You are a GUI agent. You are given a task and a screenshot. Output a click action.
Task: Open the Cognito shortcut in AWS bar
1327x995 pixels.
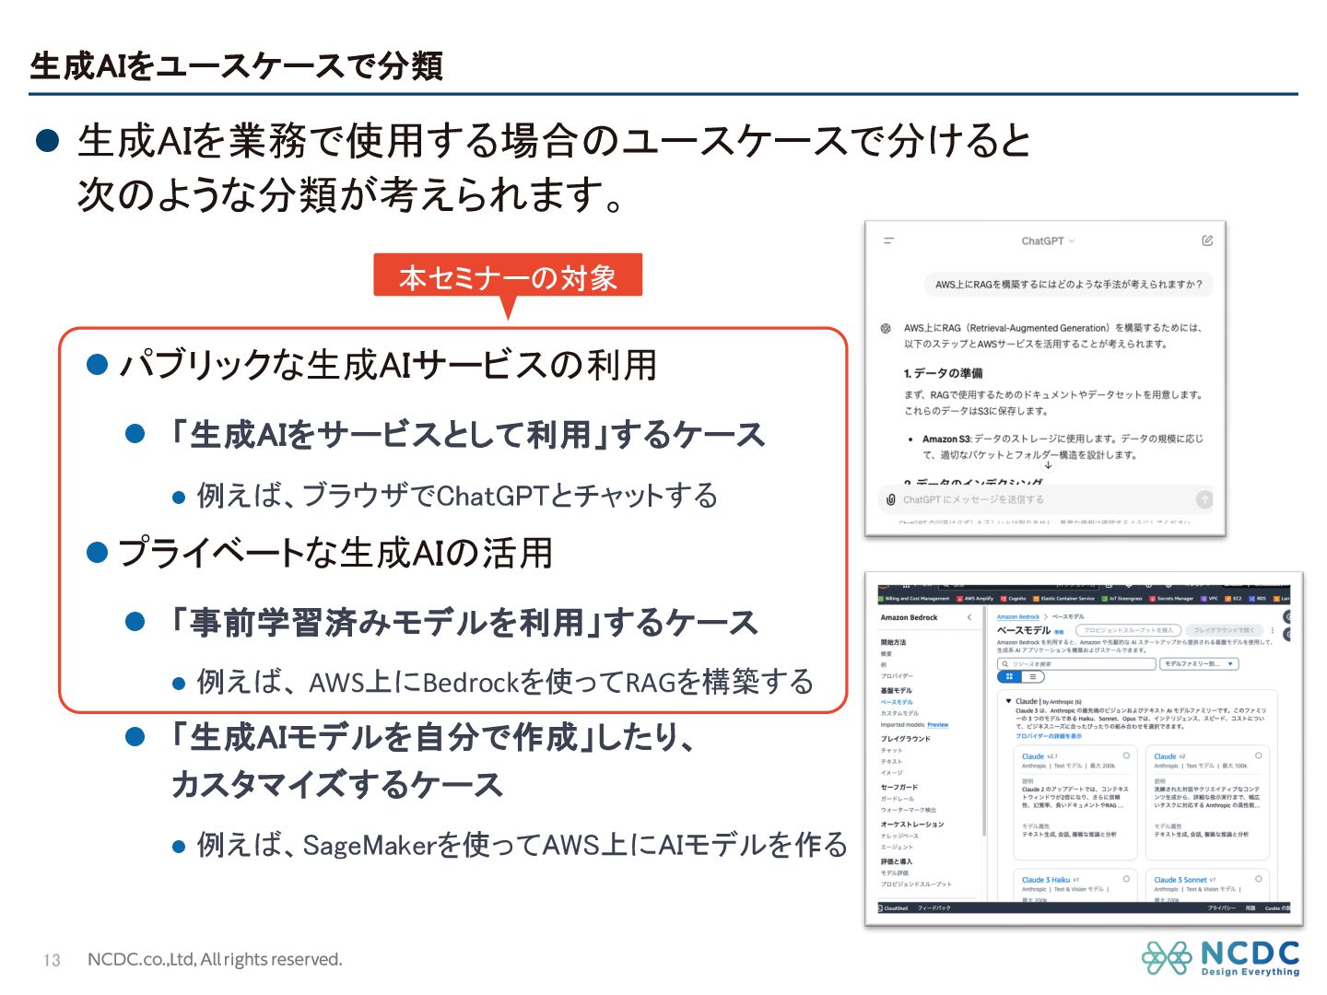[1013, 599]
